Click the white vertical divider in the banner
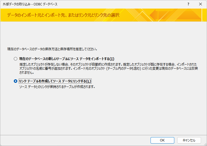The image size is (207, 146). click(202, 15)
